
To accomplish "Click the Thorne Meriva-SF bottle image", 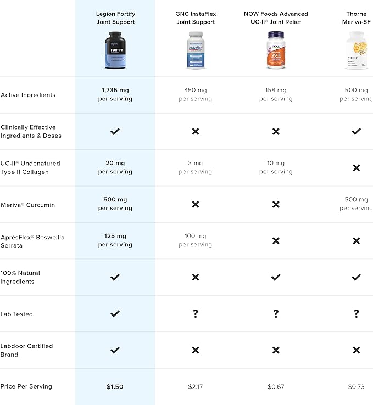I will pyautogui.click(x=357, y=50).
